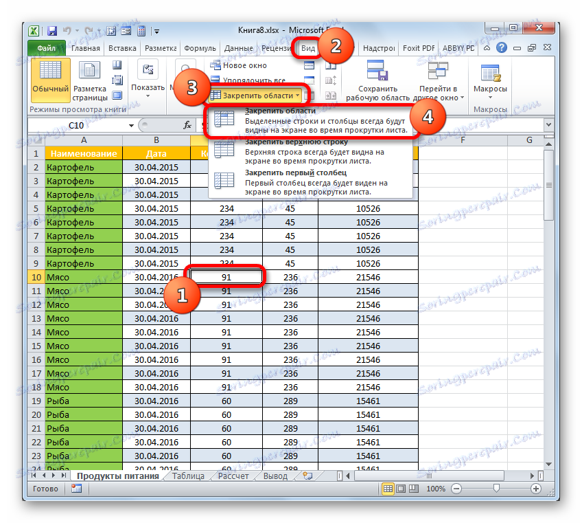Switch to Normal (Обычный) view mode
Image resolution: width=582 pixels, height=523 pixels.
click(51, 80)
